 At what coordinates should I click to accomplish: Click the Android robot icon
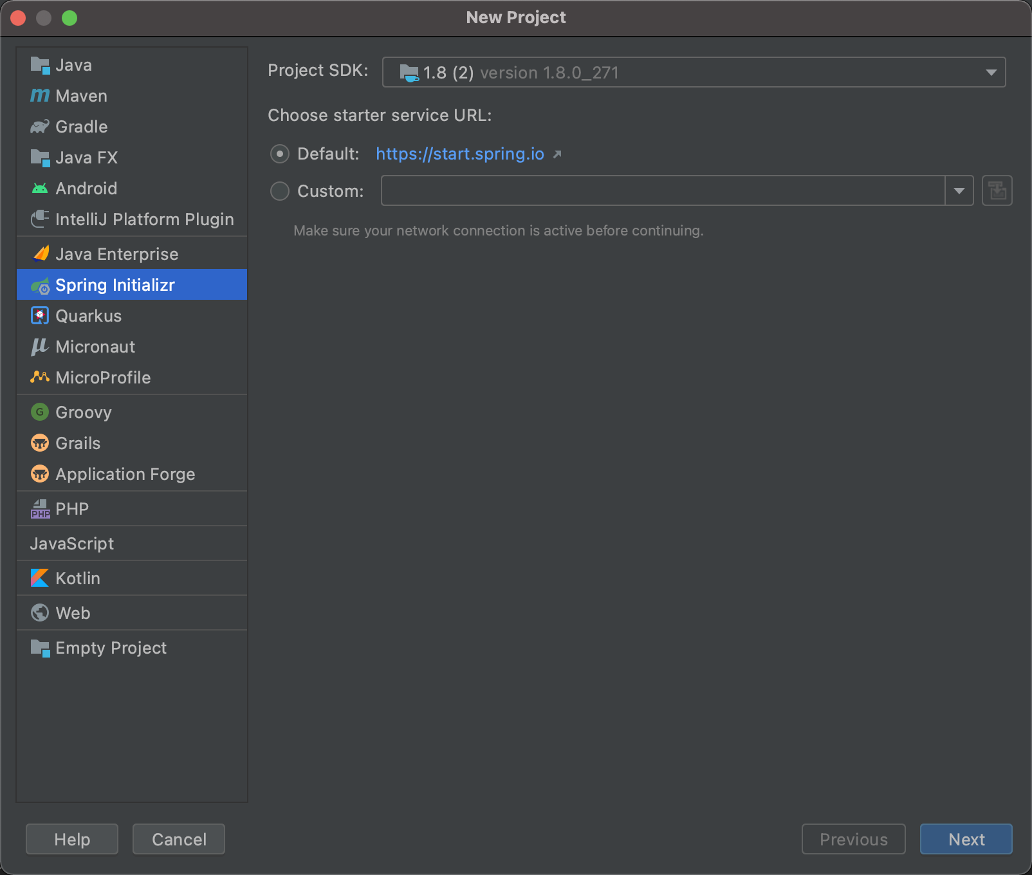pyautogui.click(x=39, y=188)
